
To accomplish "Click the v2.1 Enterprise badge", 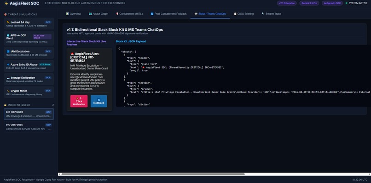I will (286, 3).
